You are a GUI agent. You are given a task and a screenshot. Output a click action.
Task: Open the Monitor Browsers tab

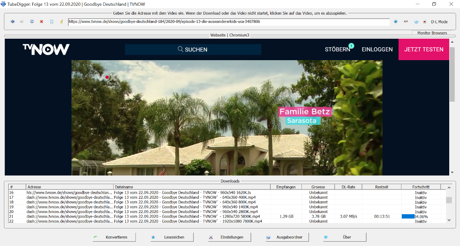pyautogui.click(x=432, y=33)
